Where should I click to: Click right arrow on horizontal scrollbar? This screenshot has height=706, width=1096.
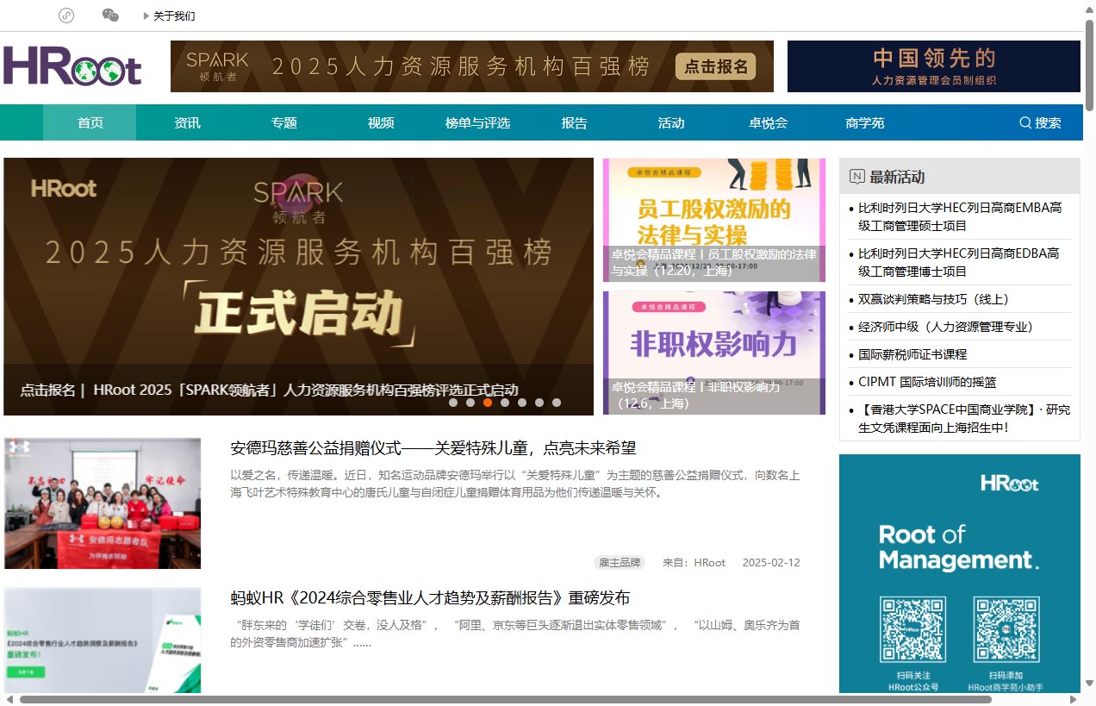(x=1074, y=699)
